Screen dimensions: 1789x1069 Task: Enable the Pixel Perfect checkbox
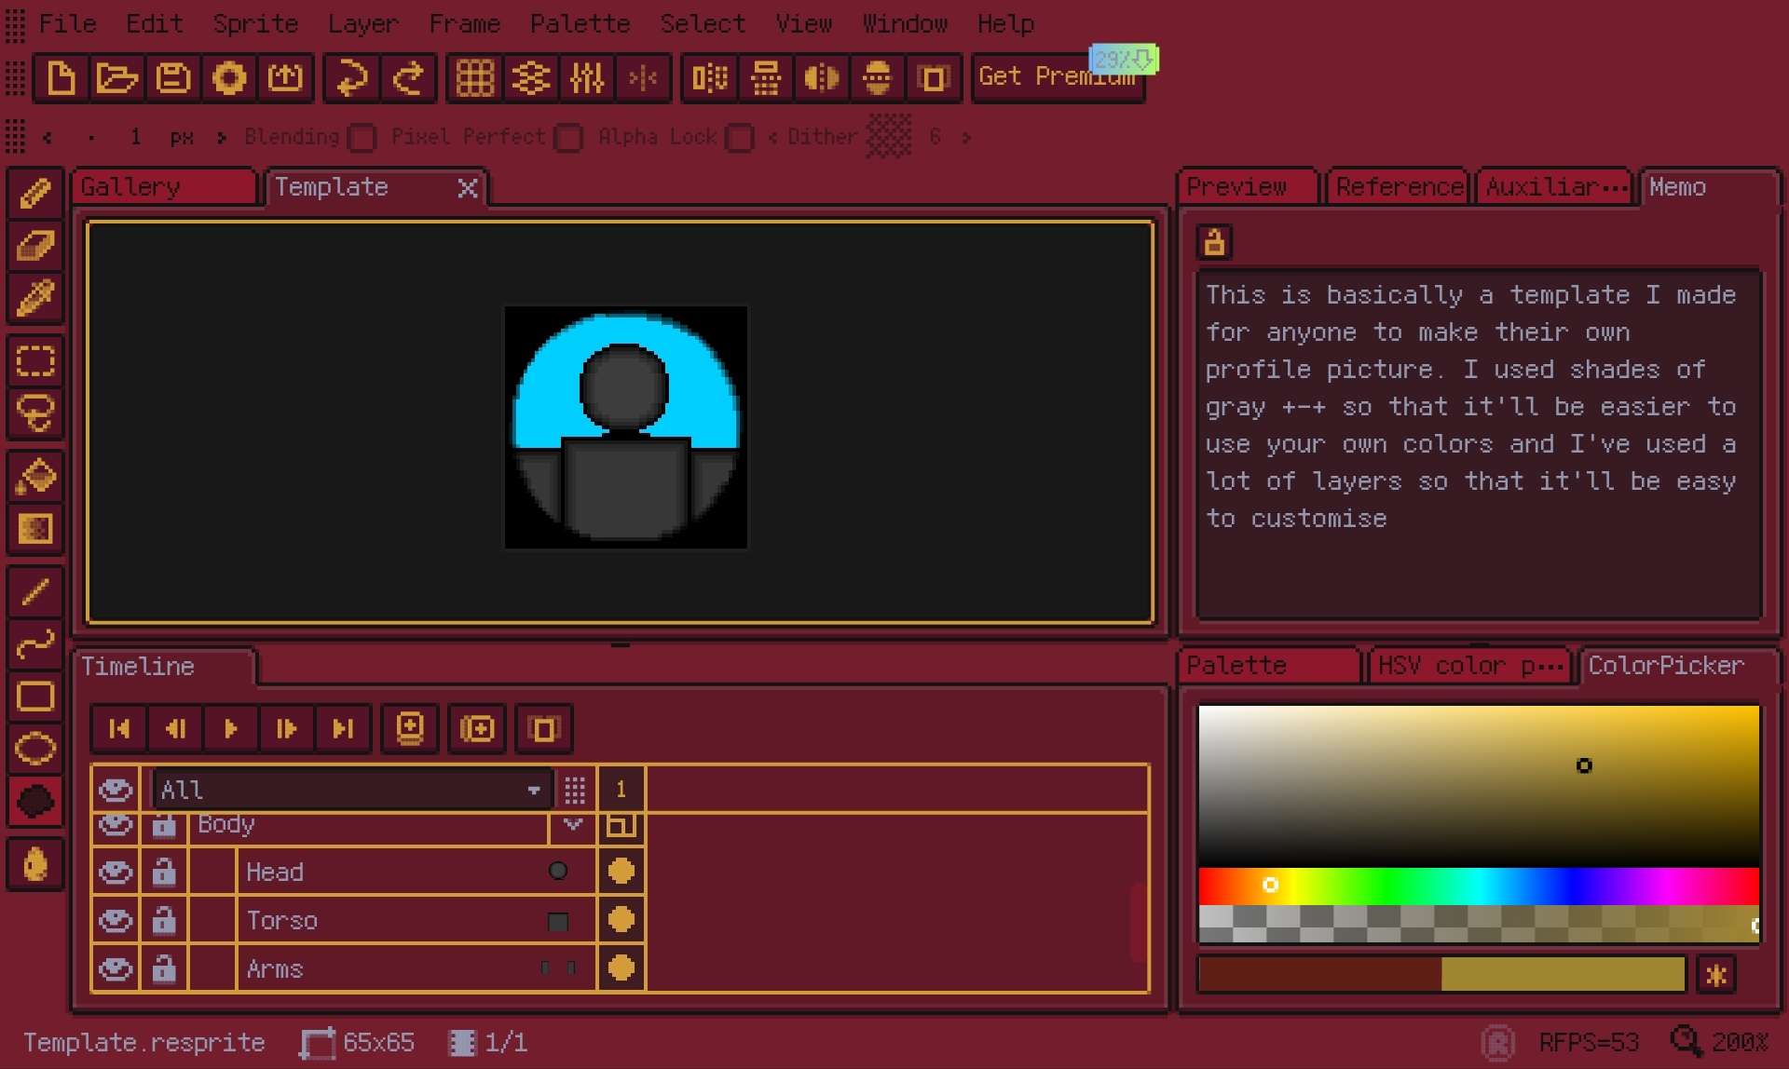tap(568, 138)
